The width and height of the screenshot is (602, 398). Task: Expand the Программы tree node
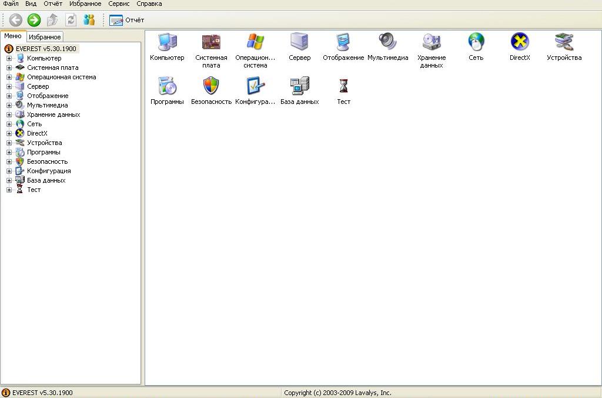[x=9, y=152]
